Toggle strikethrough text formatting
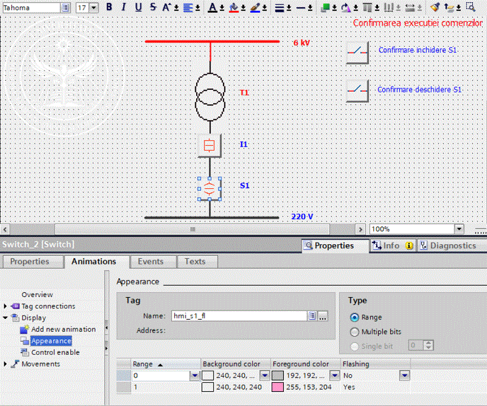Screen dimensions: 487x406 coord(152,7)
